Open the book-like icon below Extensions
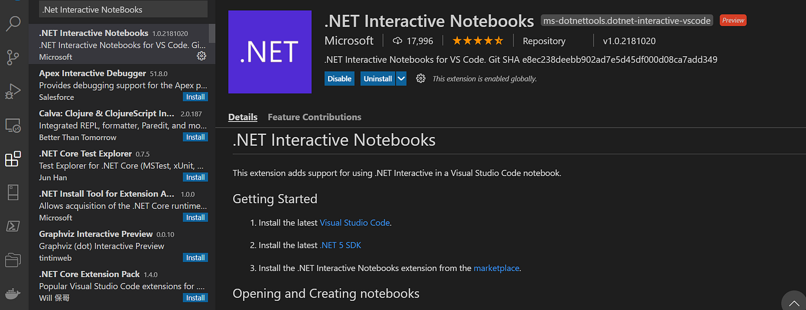Viewport: 806px width, 310px height. 13,192
